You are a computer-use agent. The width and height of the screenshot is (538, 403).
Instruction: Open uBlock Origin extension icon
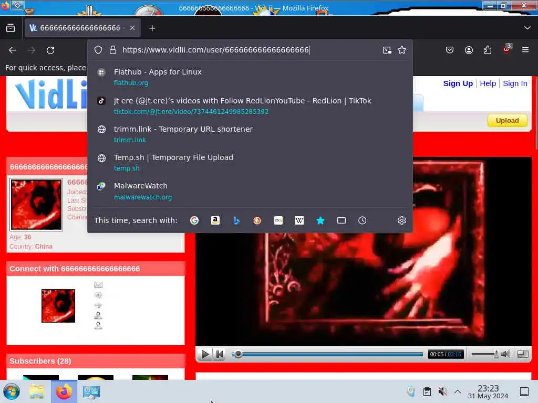[507, 49]
